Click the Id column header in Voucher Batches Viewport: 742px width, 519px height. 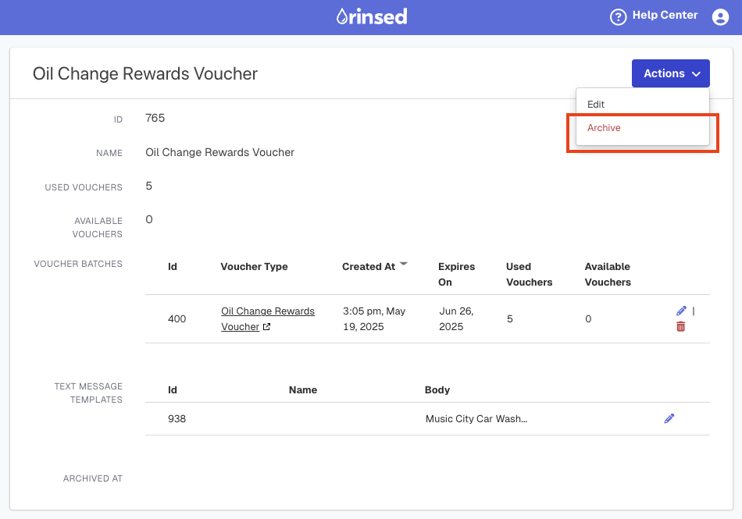[173, 267]
